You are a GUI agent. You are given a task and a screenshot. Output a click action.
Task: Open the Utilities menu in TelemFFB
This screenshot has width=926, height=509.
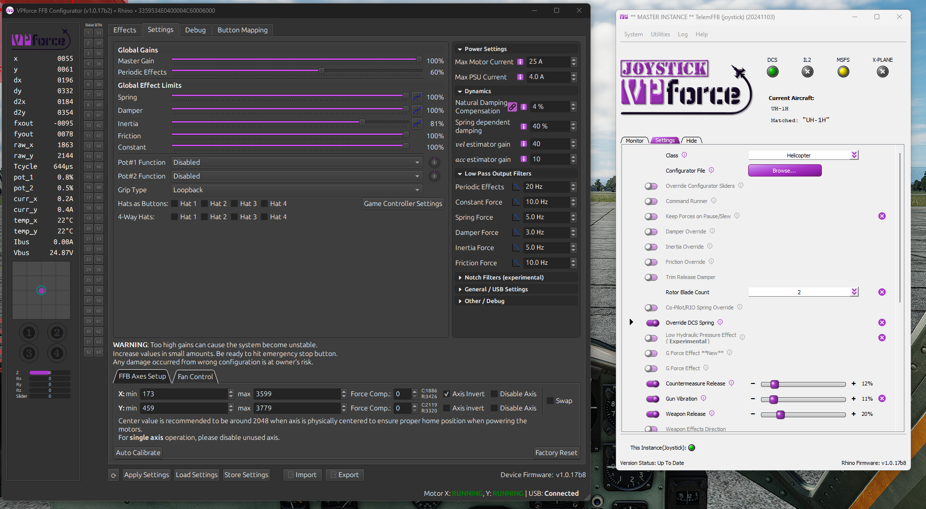coord(660,34)
